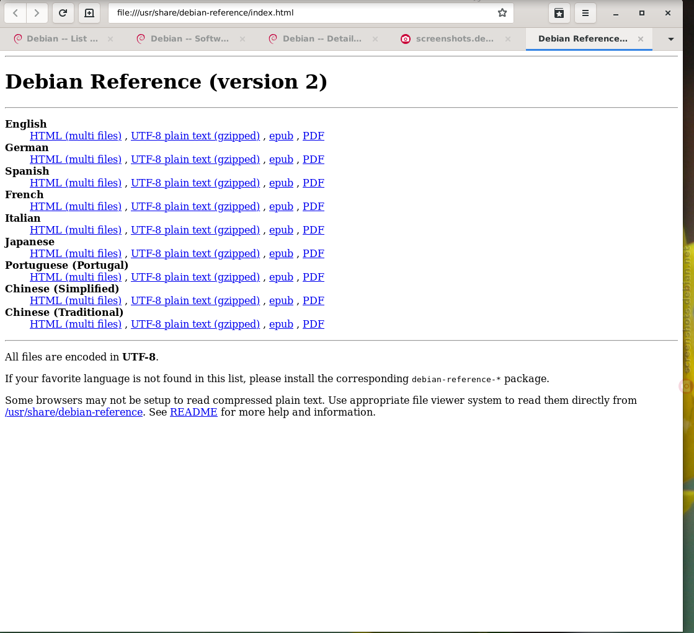
Task: Go forward with the forward arrow button
Action: [x=37, y=13]
